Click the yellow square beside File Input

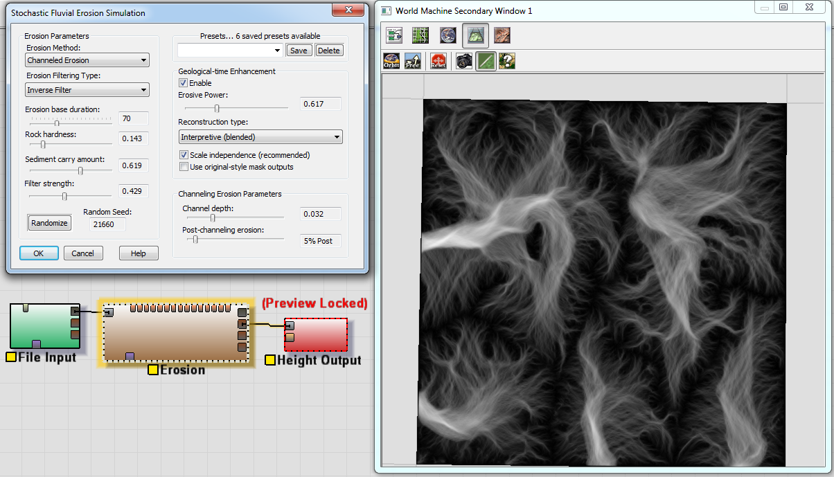pos(10,357)
